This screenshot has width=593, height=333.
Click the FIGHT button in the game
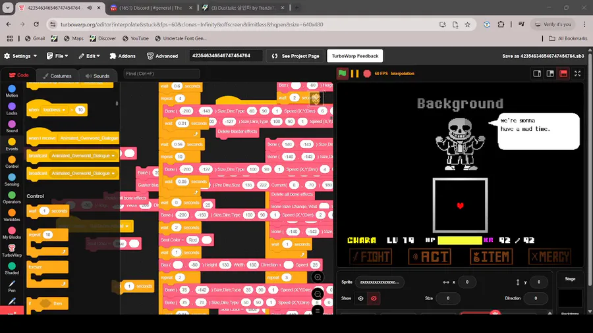coord(371,257)
